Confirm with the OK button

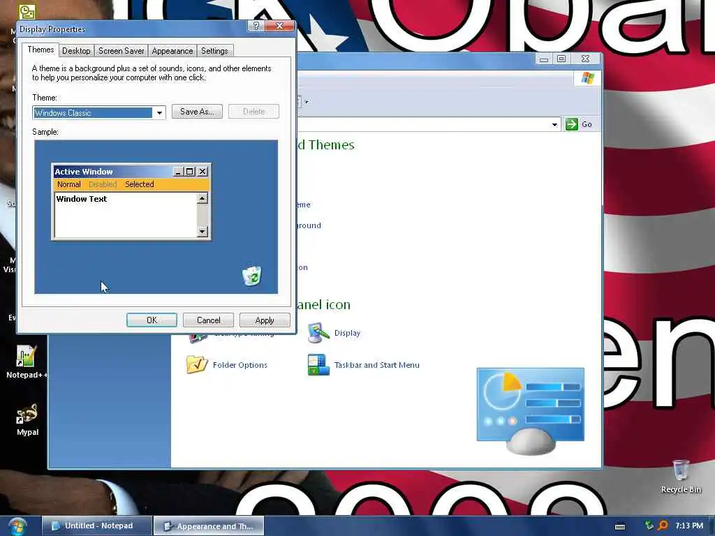pos(152,320)
